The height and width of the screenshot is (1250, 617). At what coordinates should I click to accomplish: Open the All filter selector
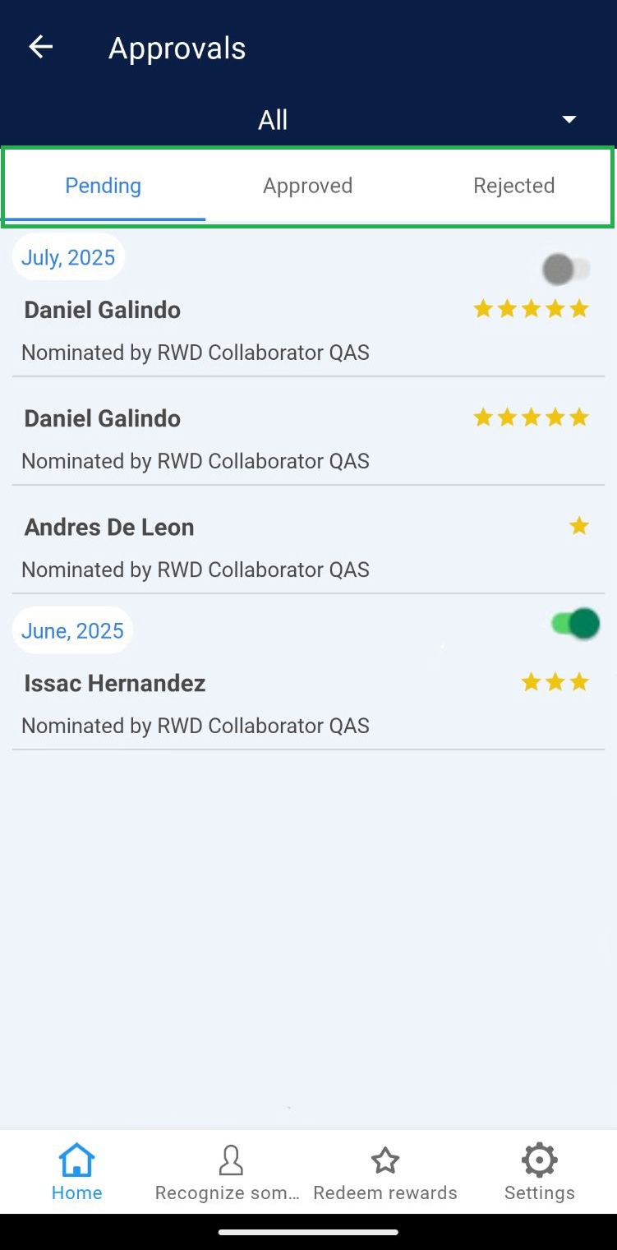coord(274,120)
